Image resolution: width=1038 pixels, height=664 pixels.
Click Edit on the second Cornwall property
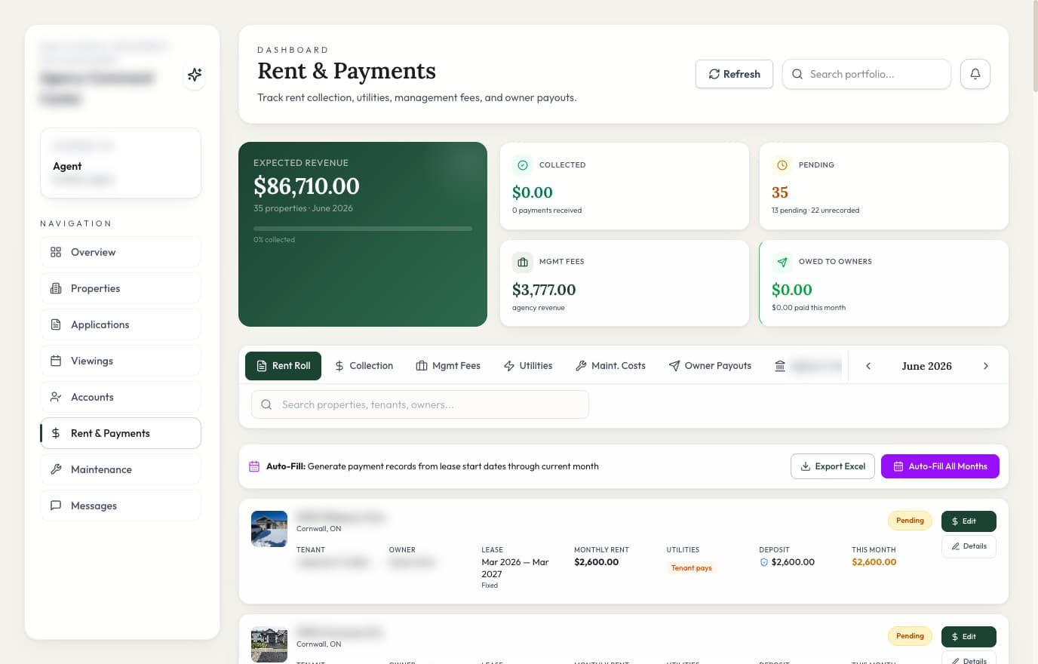click(969, 637)
